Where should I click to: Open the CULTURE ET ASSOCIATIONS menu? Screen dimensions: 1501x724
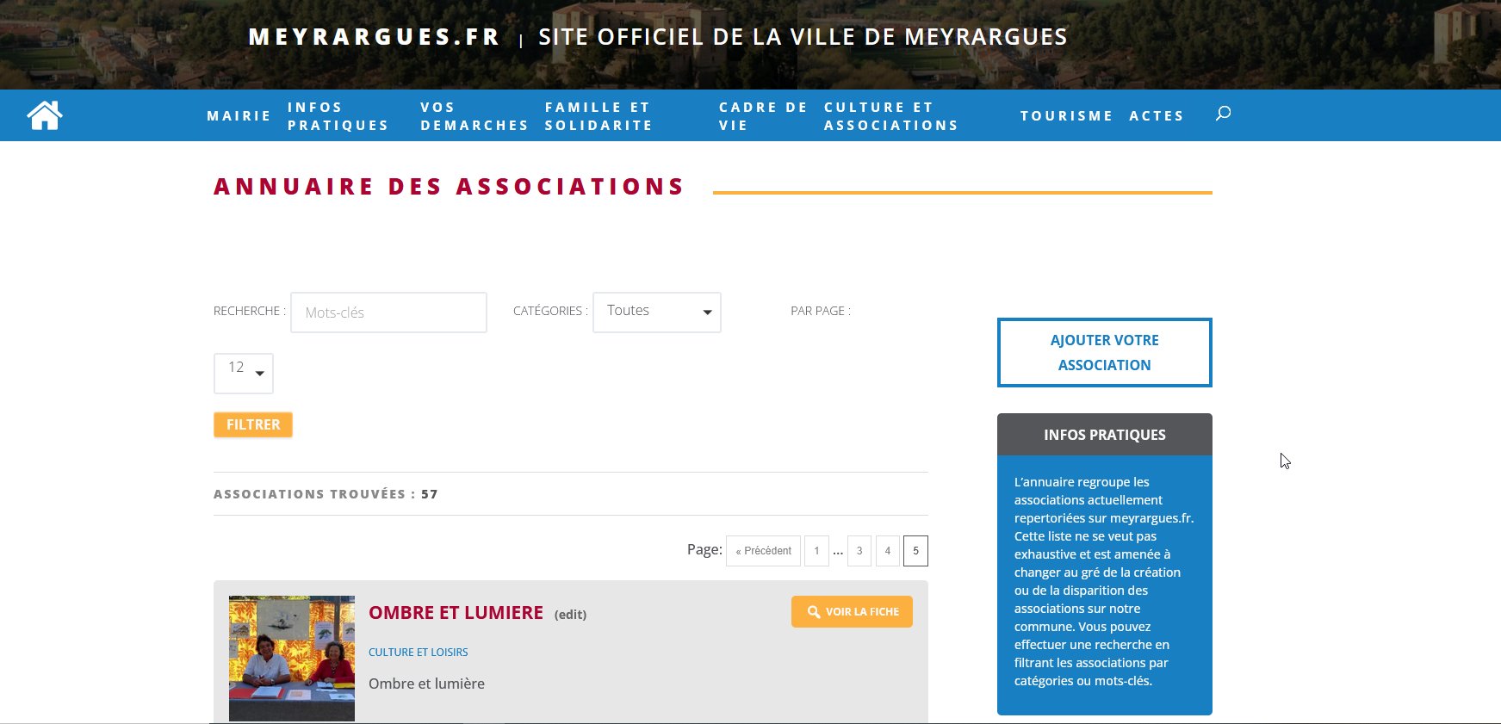[891, 116]
